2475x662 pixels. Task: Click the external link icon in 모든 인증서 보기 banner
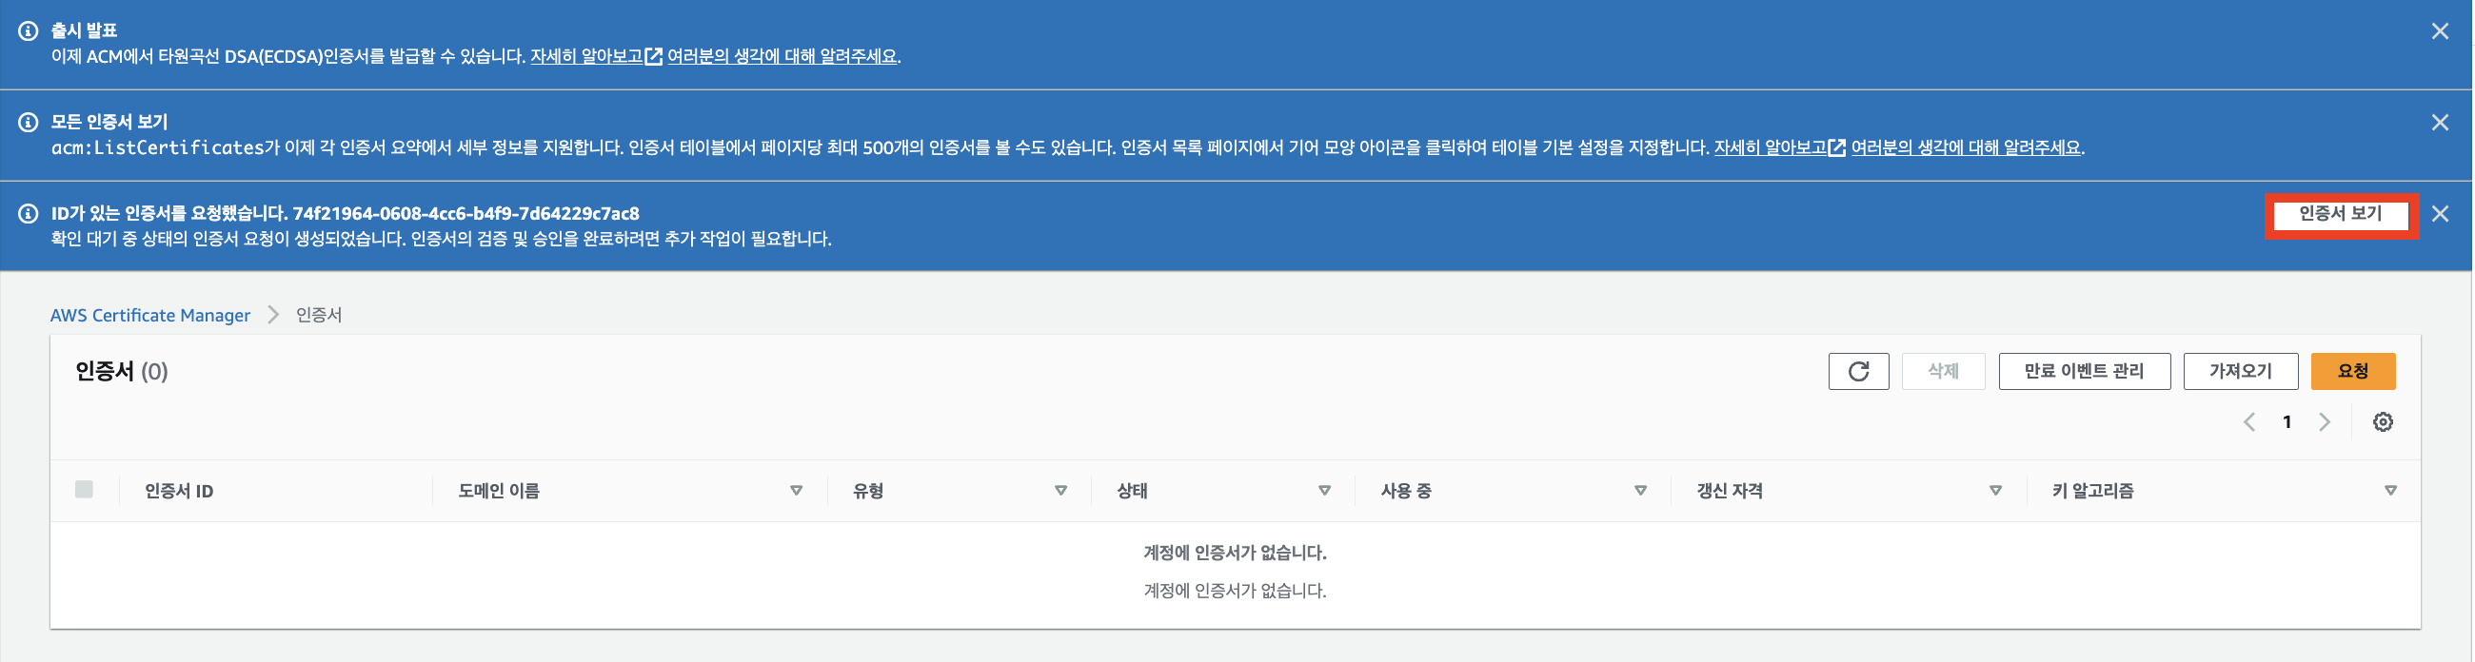point(1839,147)
